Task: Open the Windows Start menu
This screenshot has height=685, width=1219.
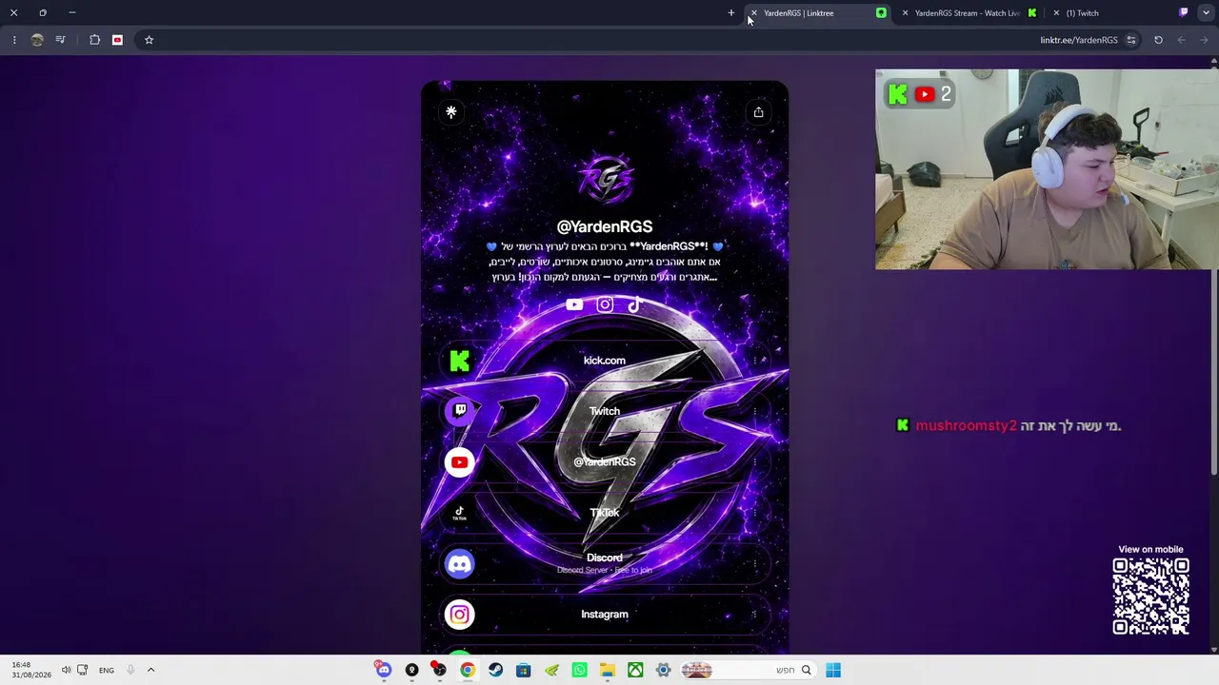Action: coord(833,670)
